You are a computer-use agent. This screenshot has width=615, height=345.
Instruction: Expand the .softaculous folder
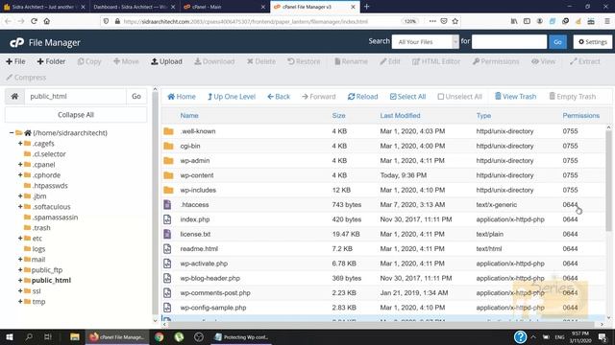coord(20,207)
